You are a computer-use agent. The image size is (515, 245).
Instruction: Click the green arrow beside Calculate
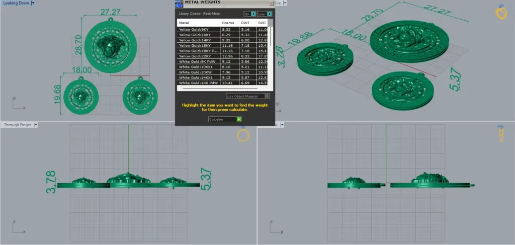[x=239, y=120]
